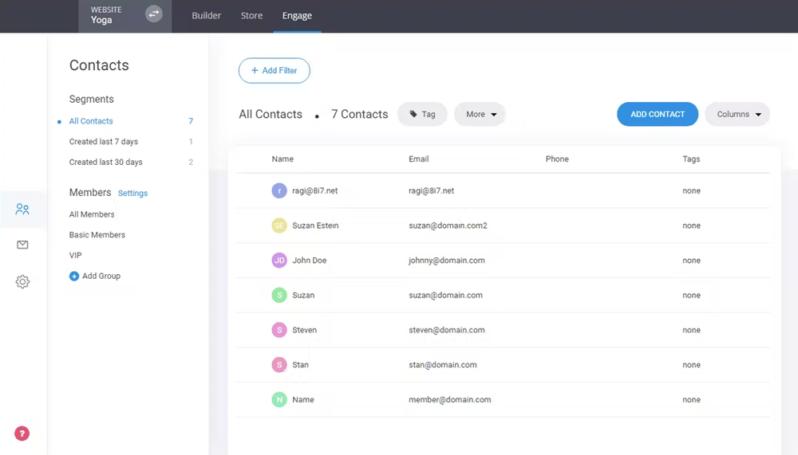Select the VIP group
This screenshot has width=798, height=455.
coord(75,255)
